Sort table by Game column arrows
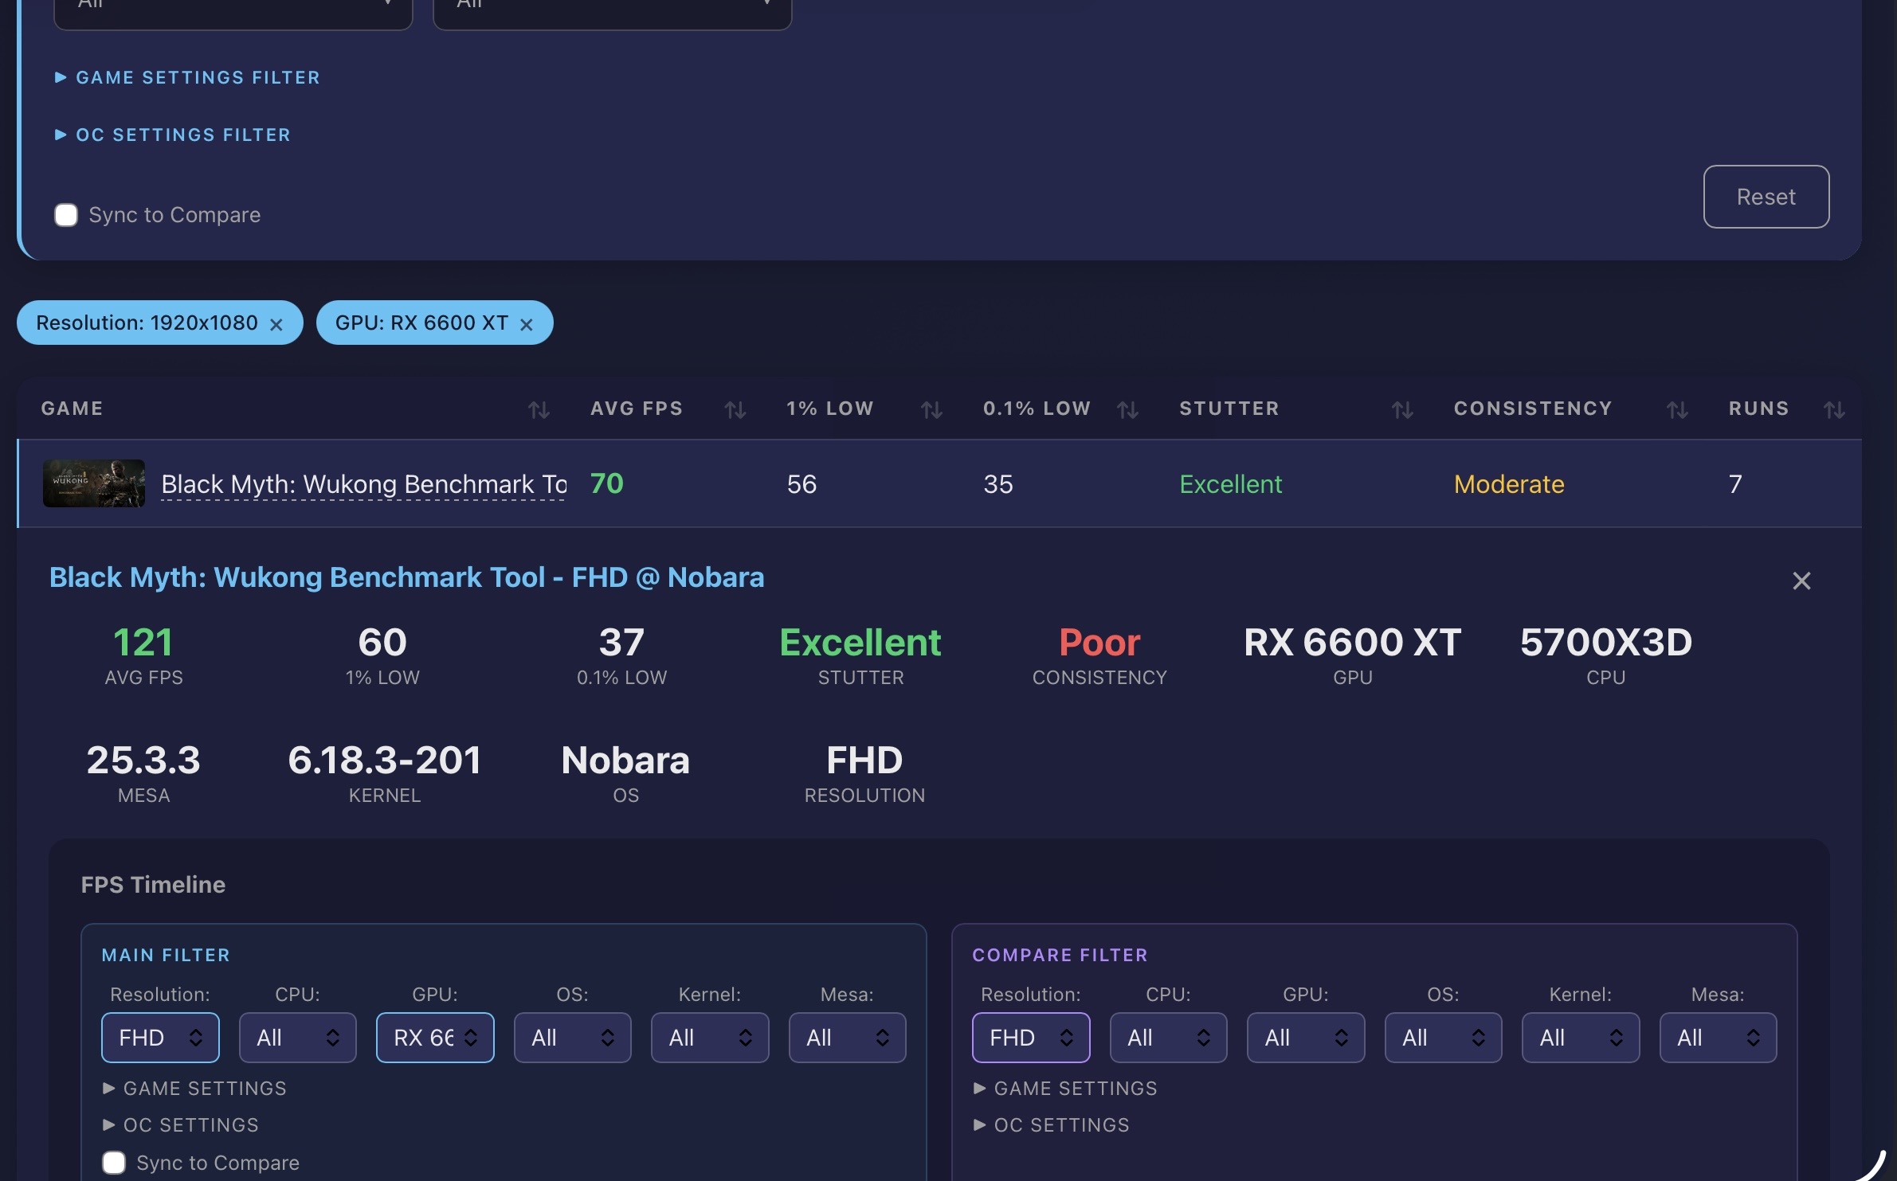This screenshot has height=1181, width=1897. click(539, 410)
